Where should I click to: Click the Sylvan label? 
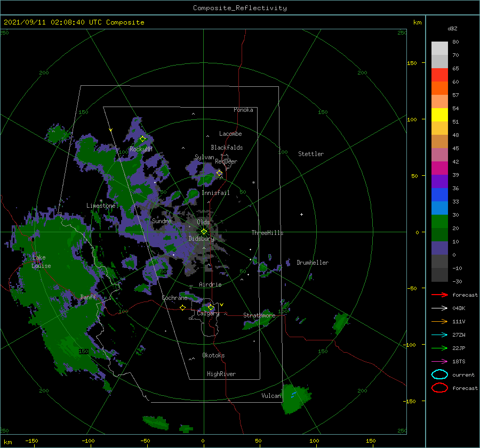pos(204,157)
